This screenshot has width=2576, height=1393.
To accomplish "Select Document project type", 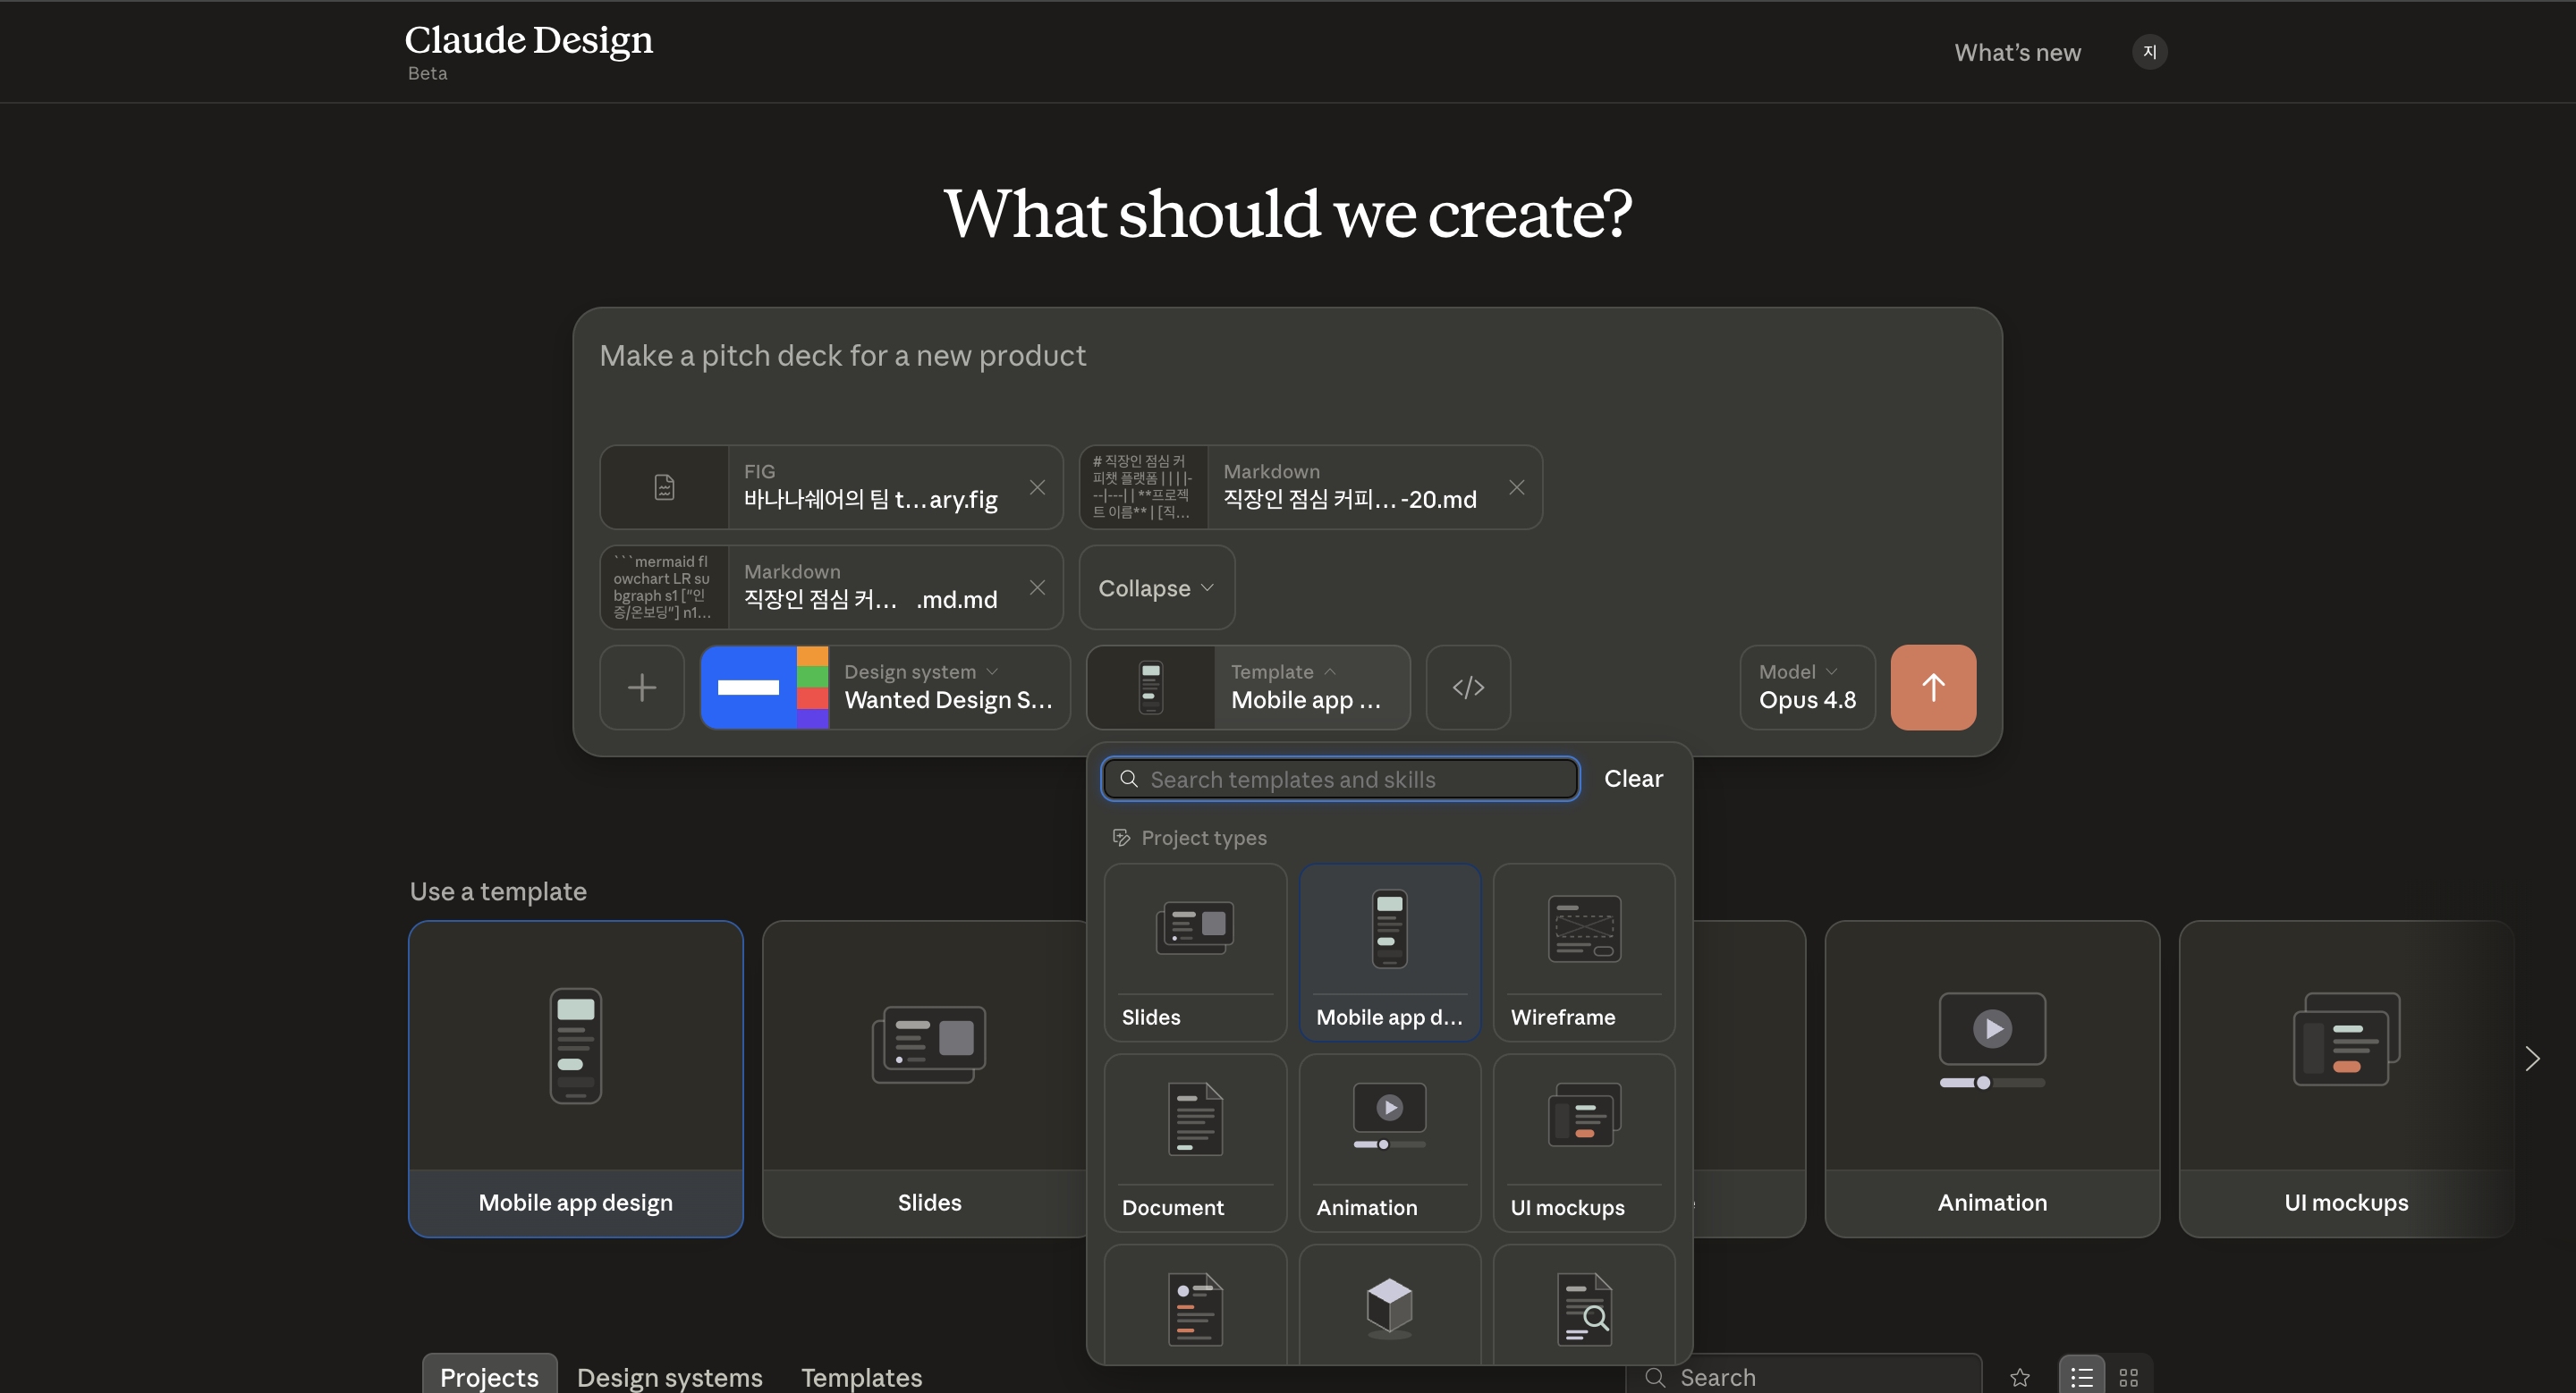I will (1195, 1144).
